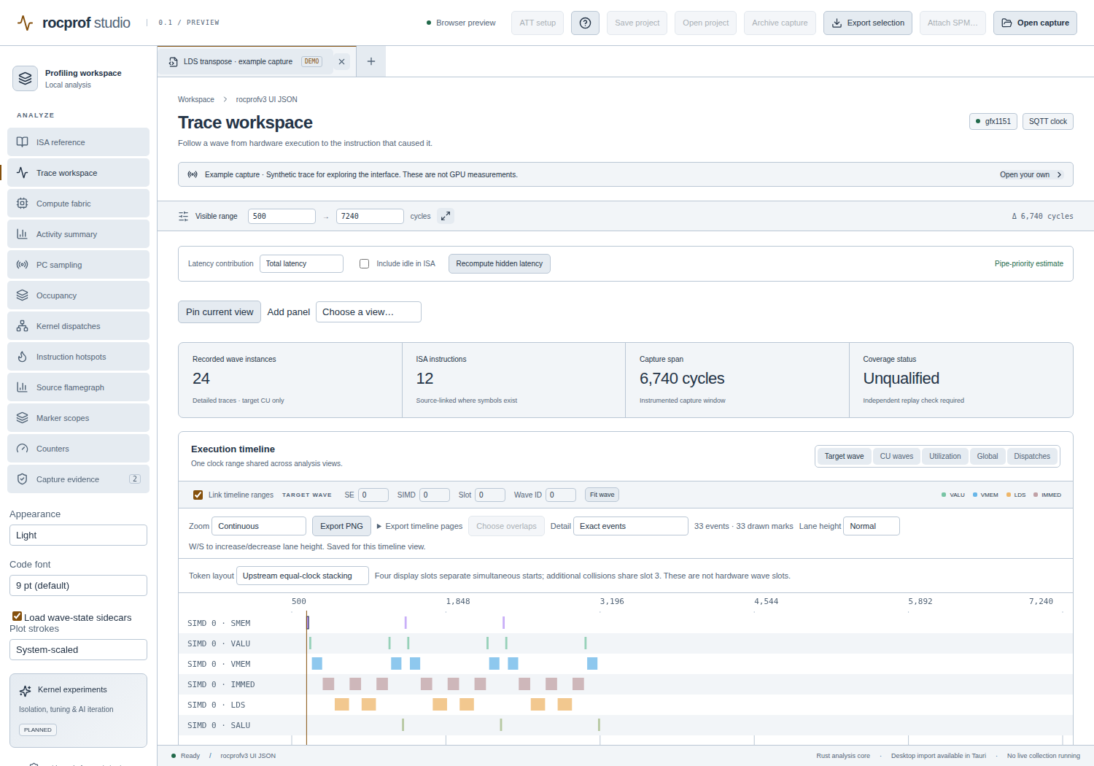Click the Marker scopes stack icon
The image size is (1094, 766).
(23, 418)
